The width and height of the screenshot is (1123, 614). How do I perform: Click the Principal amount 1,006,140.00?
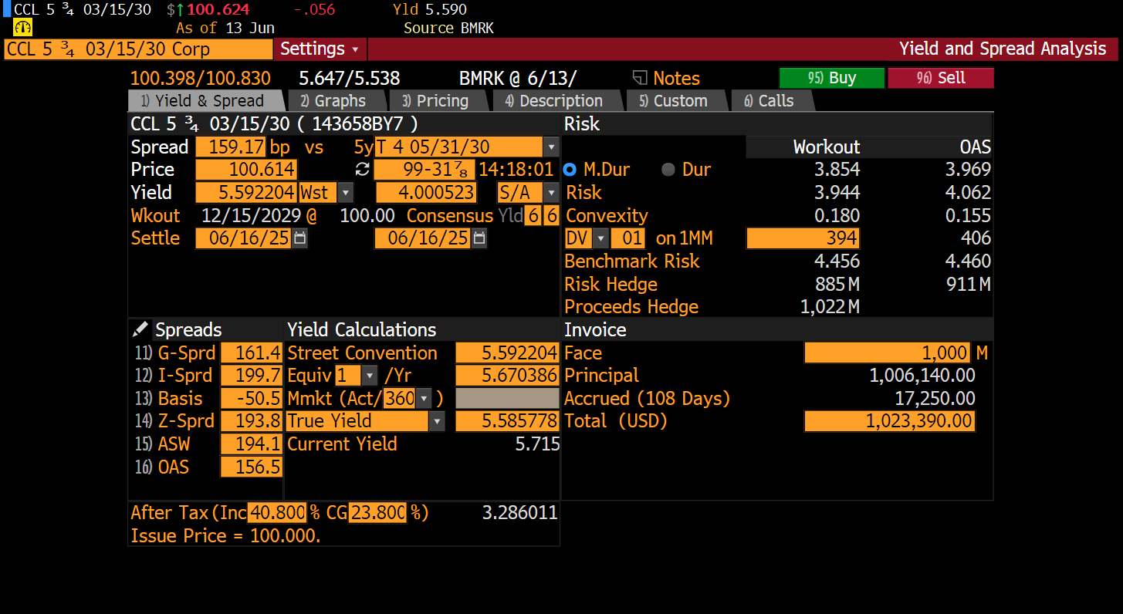click(x=922, y=376)
